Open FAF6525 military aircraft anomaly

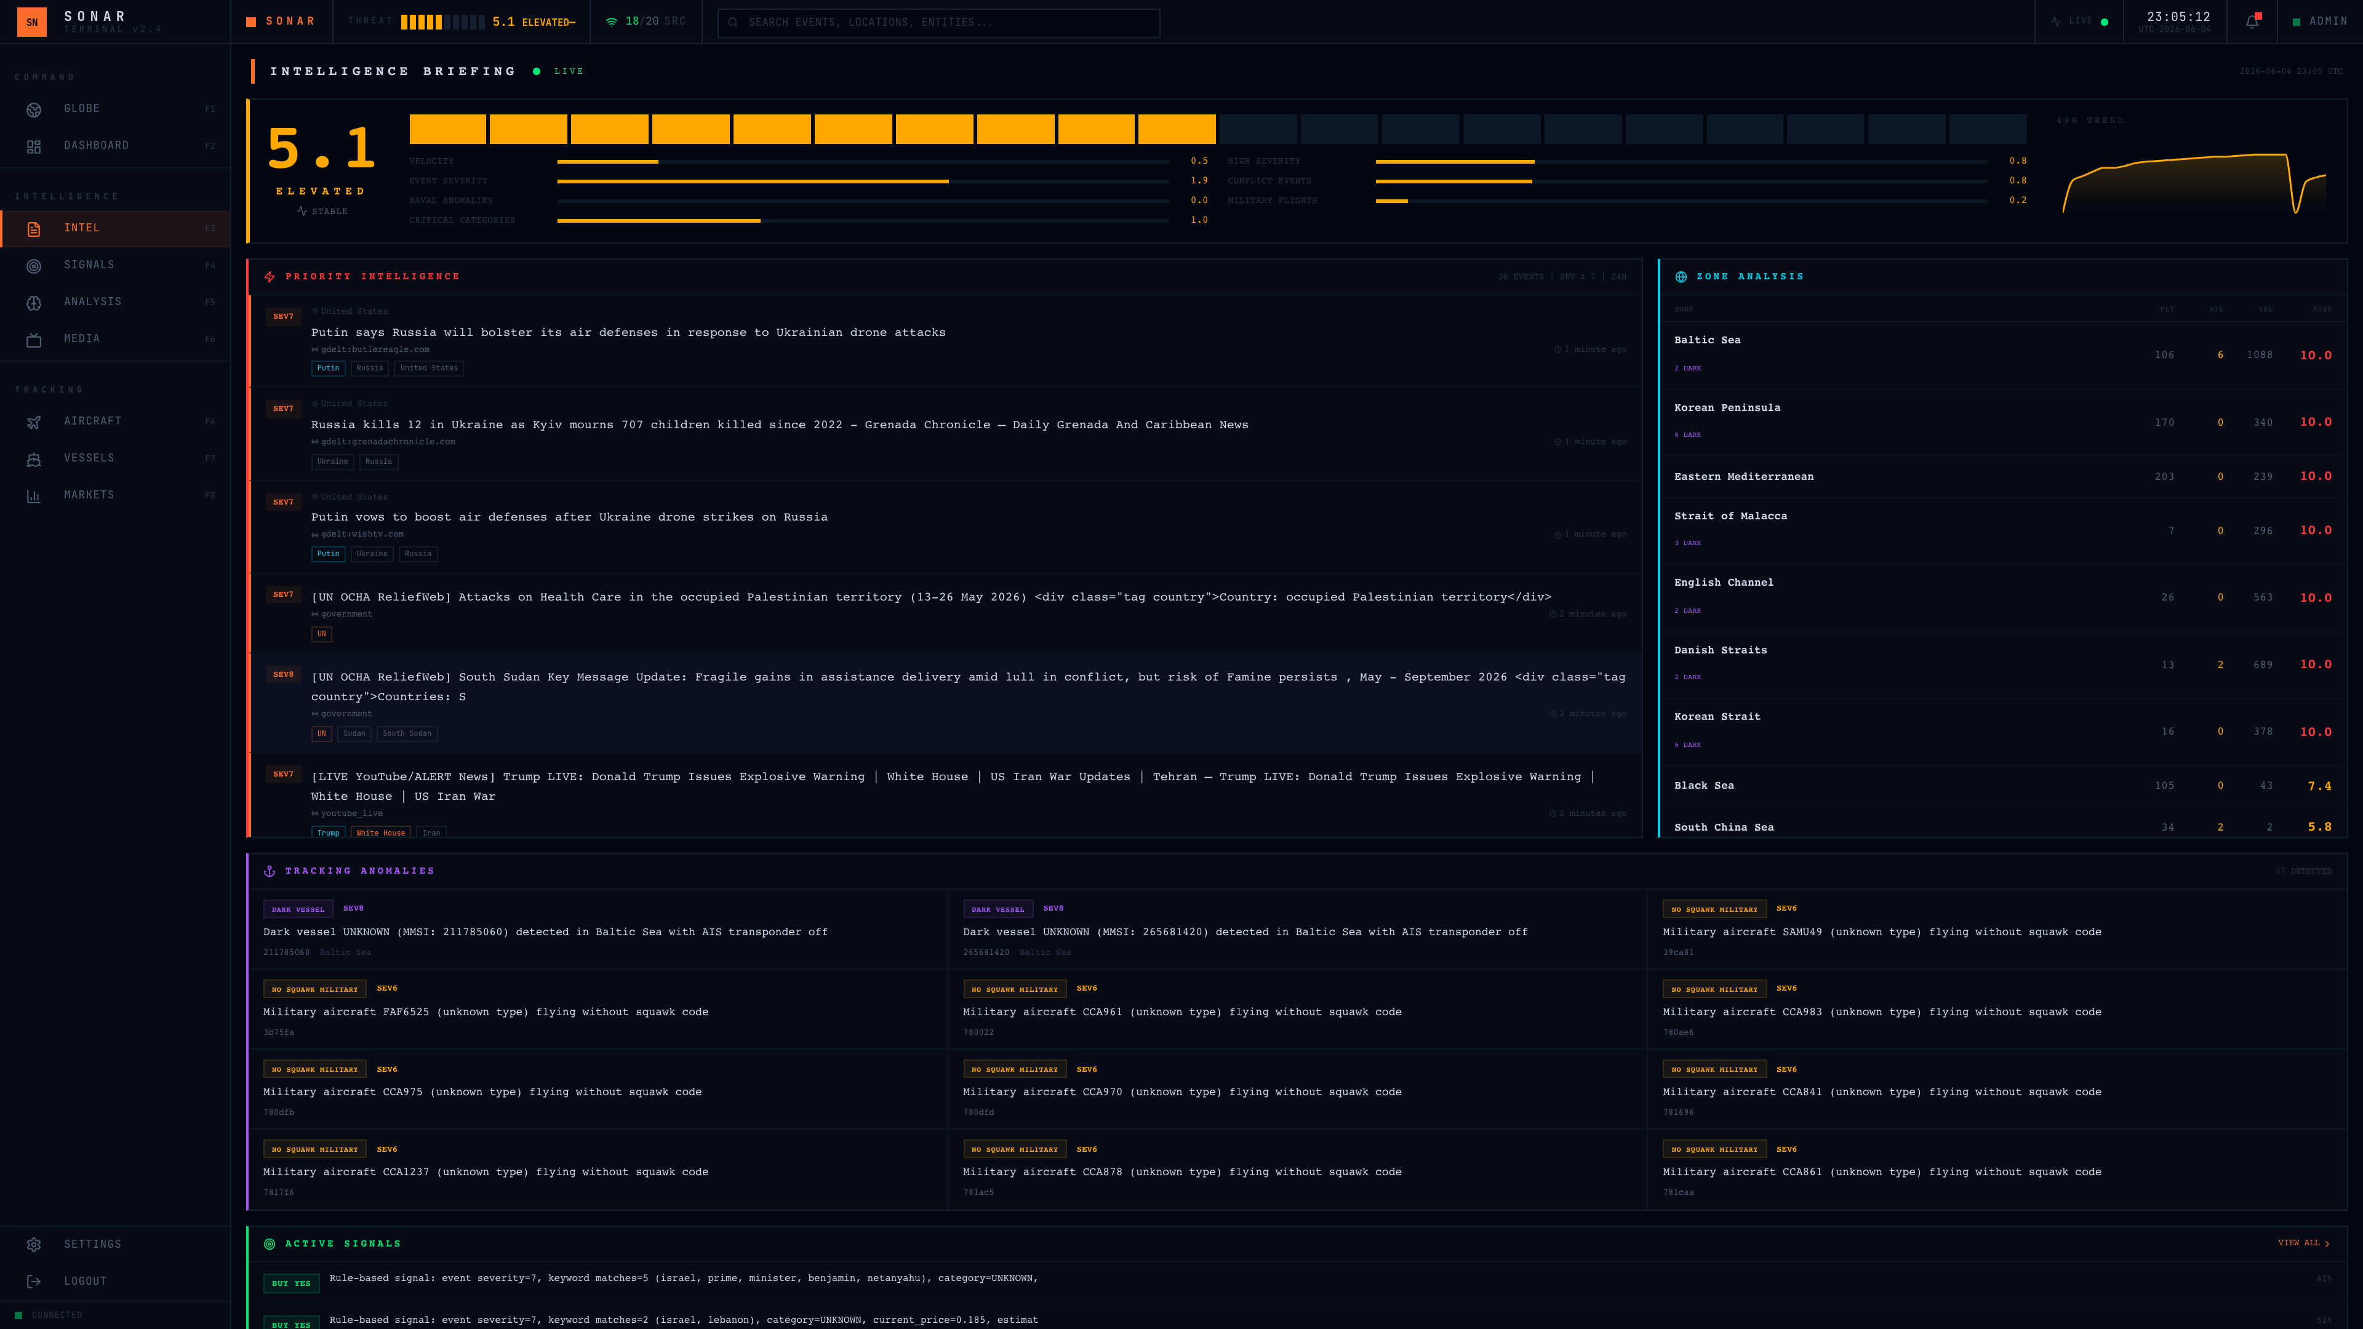coord(597,1010)
